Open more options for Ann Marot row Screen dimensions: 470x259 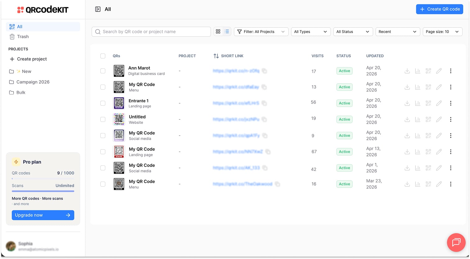click(x=450, y=71)
